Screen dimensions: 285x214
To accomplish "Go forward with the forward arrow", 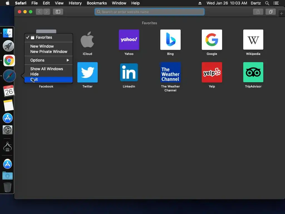I will pyautogui.click(x=47, y=12).
